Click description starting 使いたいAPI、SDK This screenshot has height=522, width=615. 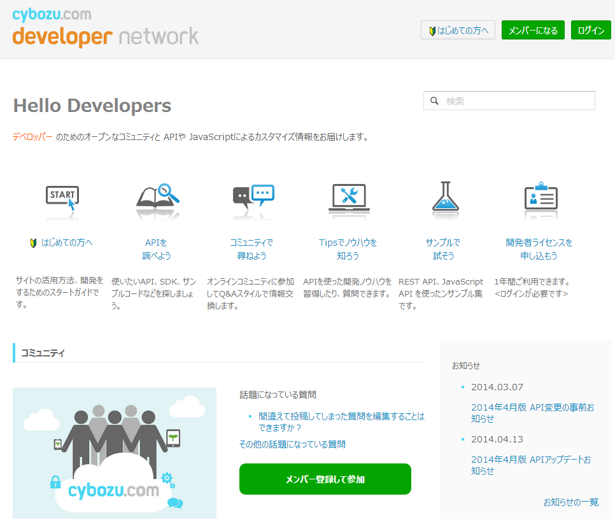pos(154,293)
